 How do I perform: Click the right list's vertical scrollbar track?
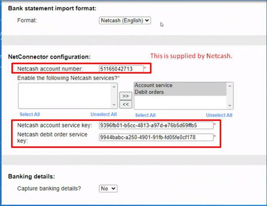231,95
